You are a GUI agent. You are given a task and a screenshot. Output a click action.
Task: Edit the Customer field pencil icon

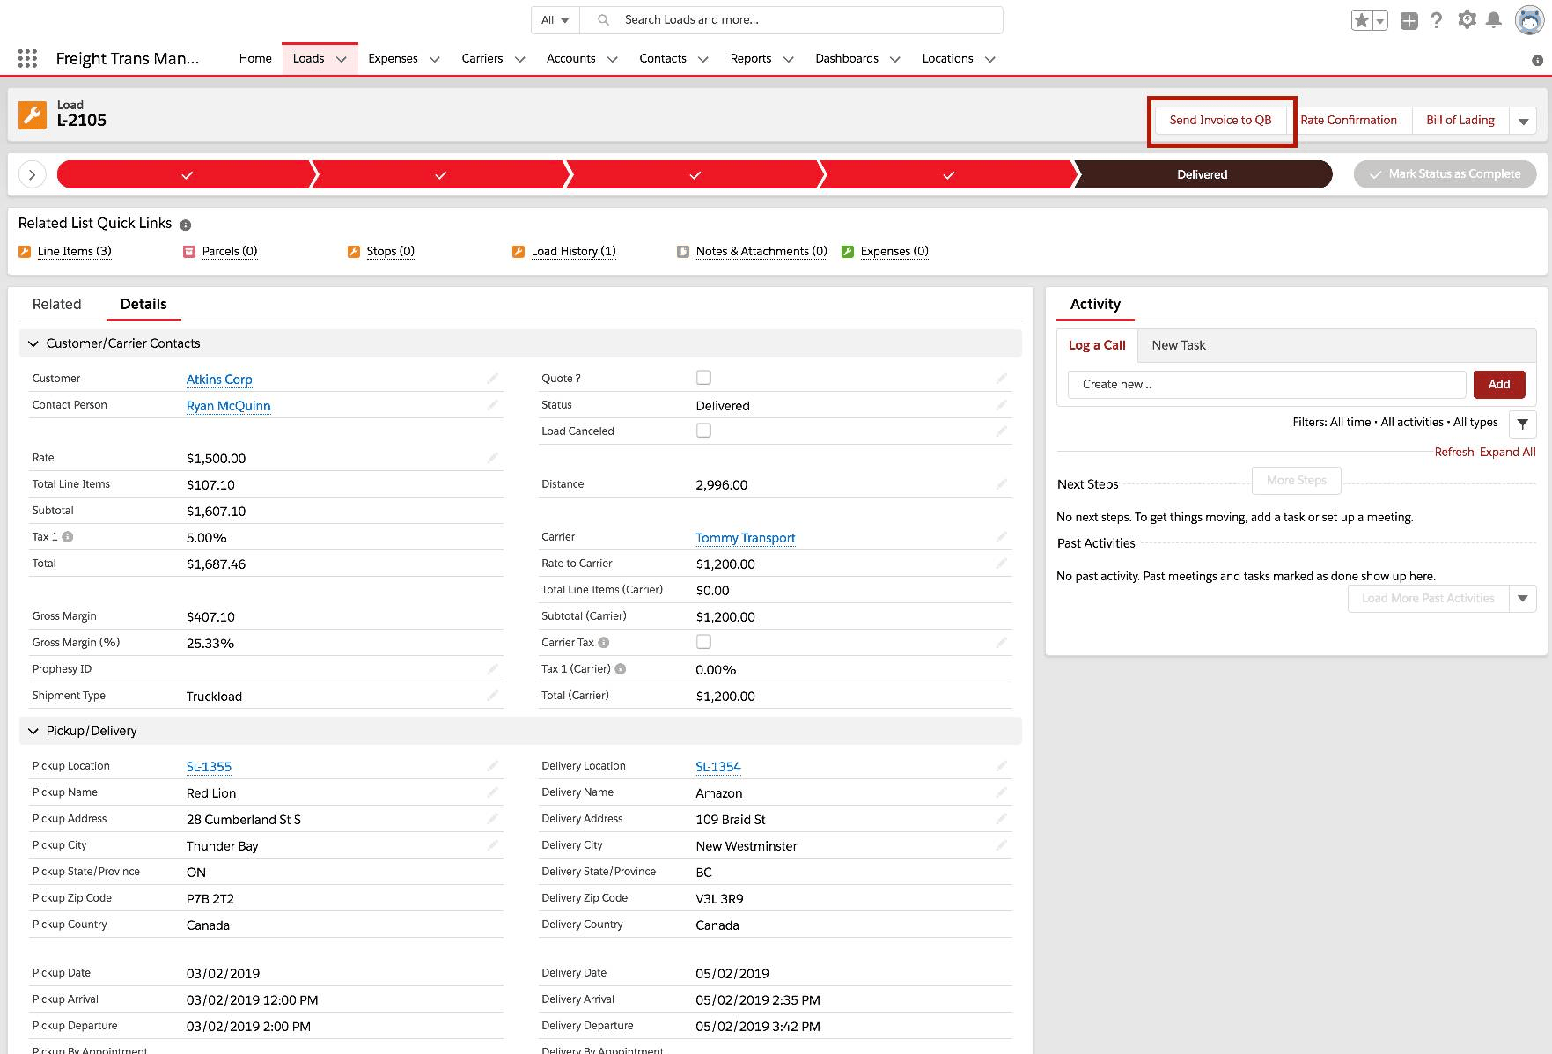pos(493,379)
